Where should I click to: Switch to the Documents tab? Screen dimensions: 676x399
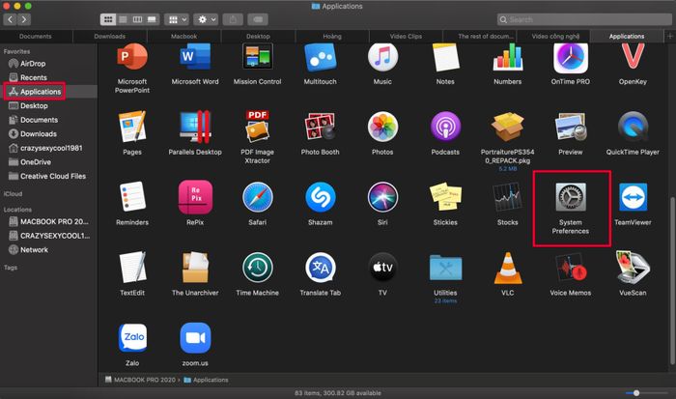point(36,37)
